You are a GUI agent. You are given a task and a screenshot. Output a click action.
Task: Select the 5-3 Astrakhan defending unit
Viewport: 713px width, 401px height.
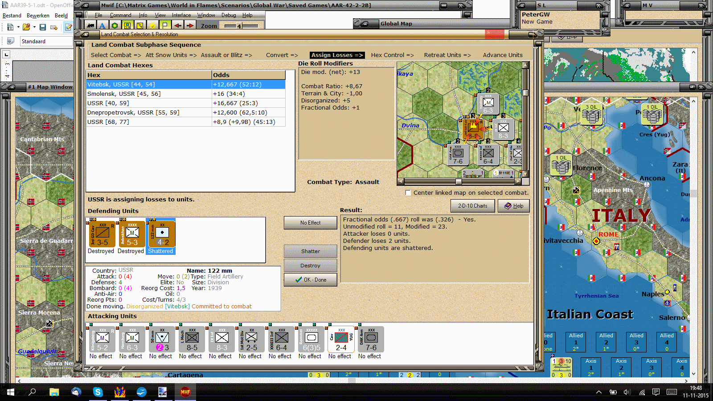[132, 234]
